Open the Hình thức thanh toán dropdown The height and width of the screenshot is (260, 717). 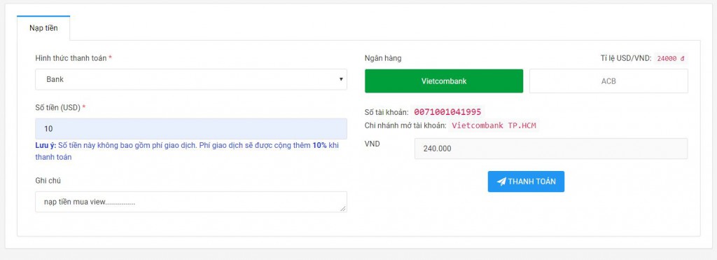191,79
